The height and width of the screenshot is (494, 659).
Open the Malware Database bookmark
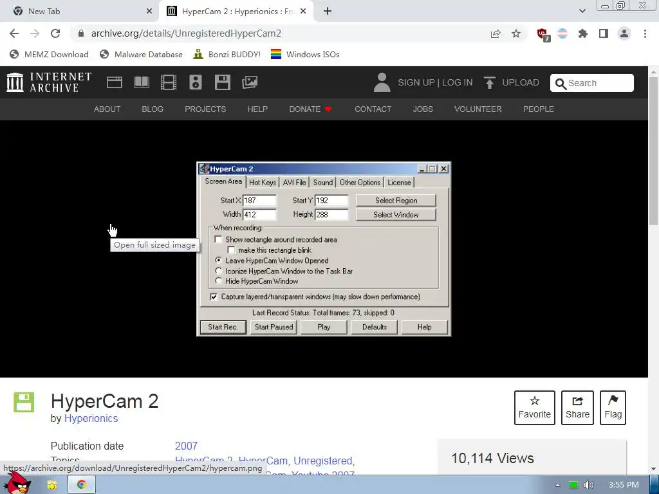141,54
